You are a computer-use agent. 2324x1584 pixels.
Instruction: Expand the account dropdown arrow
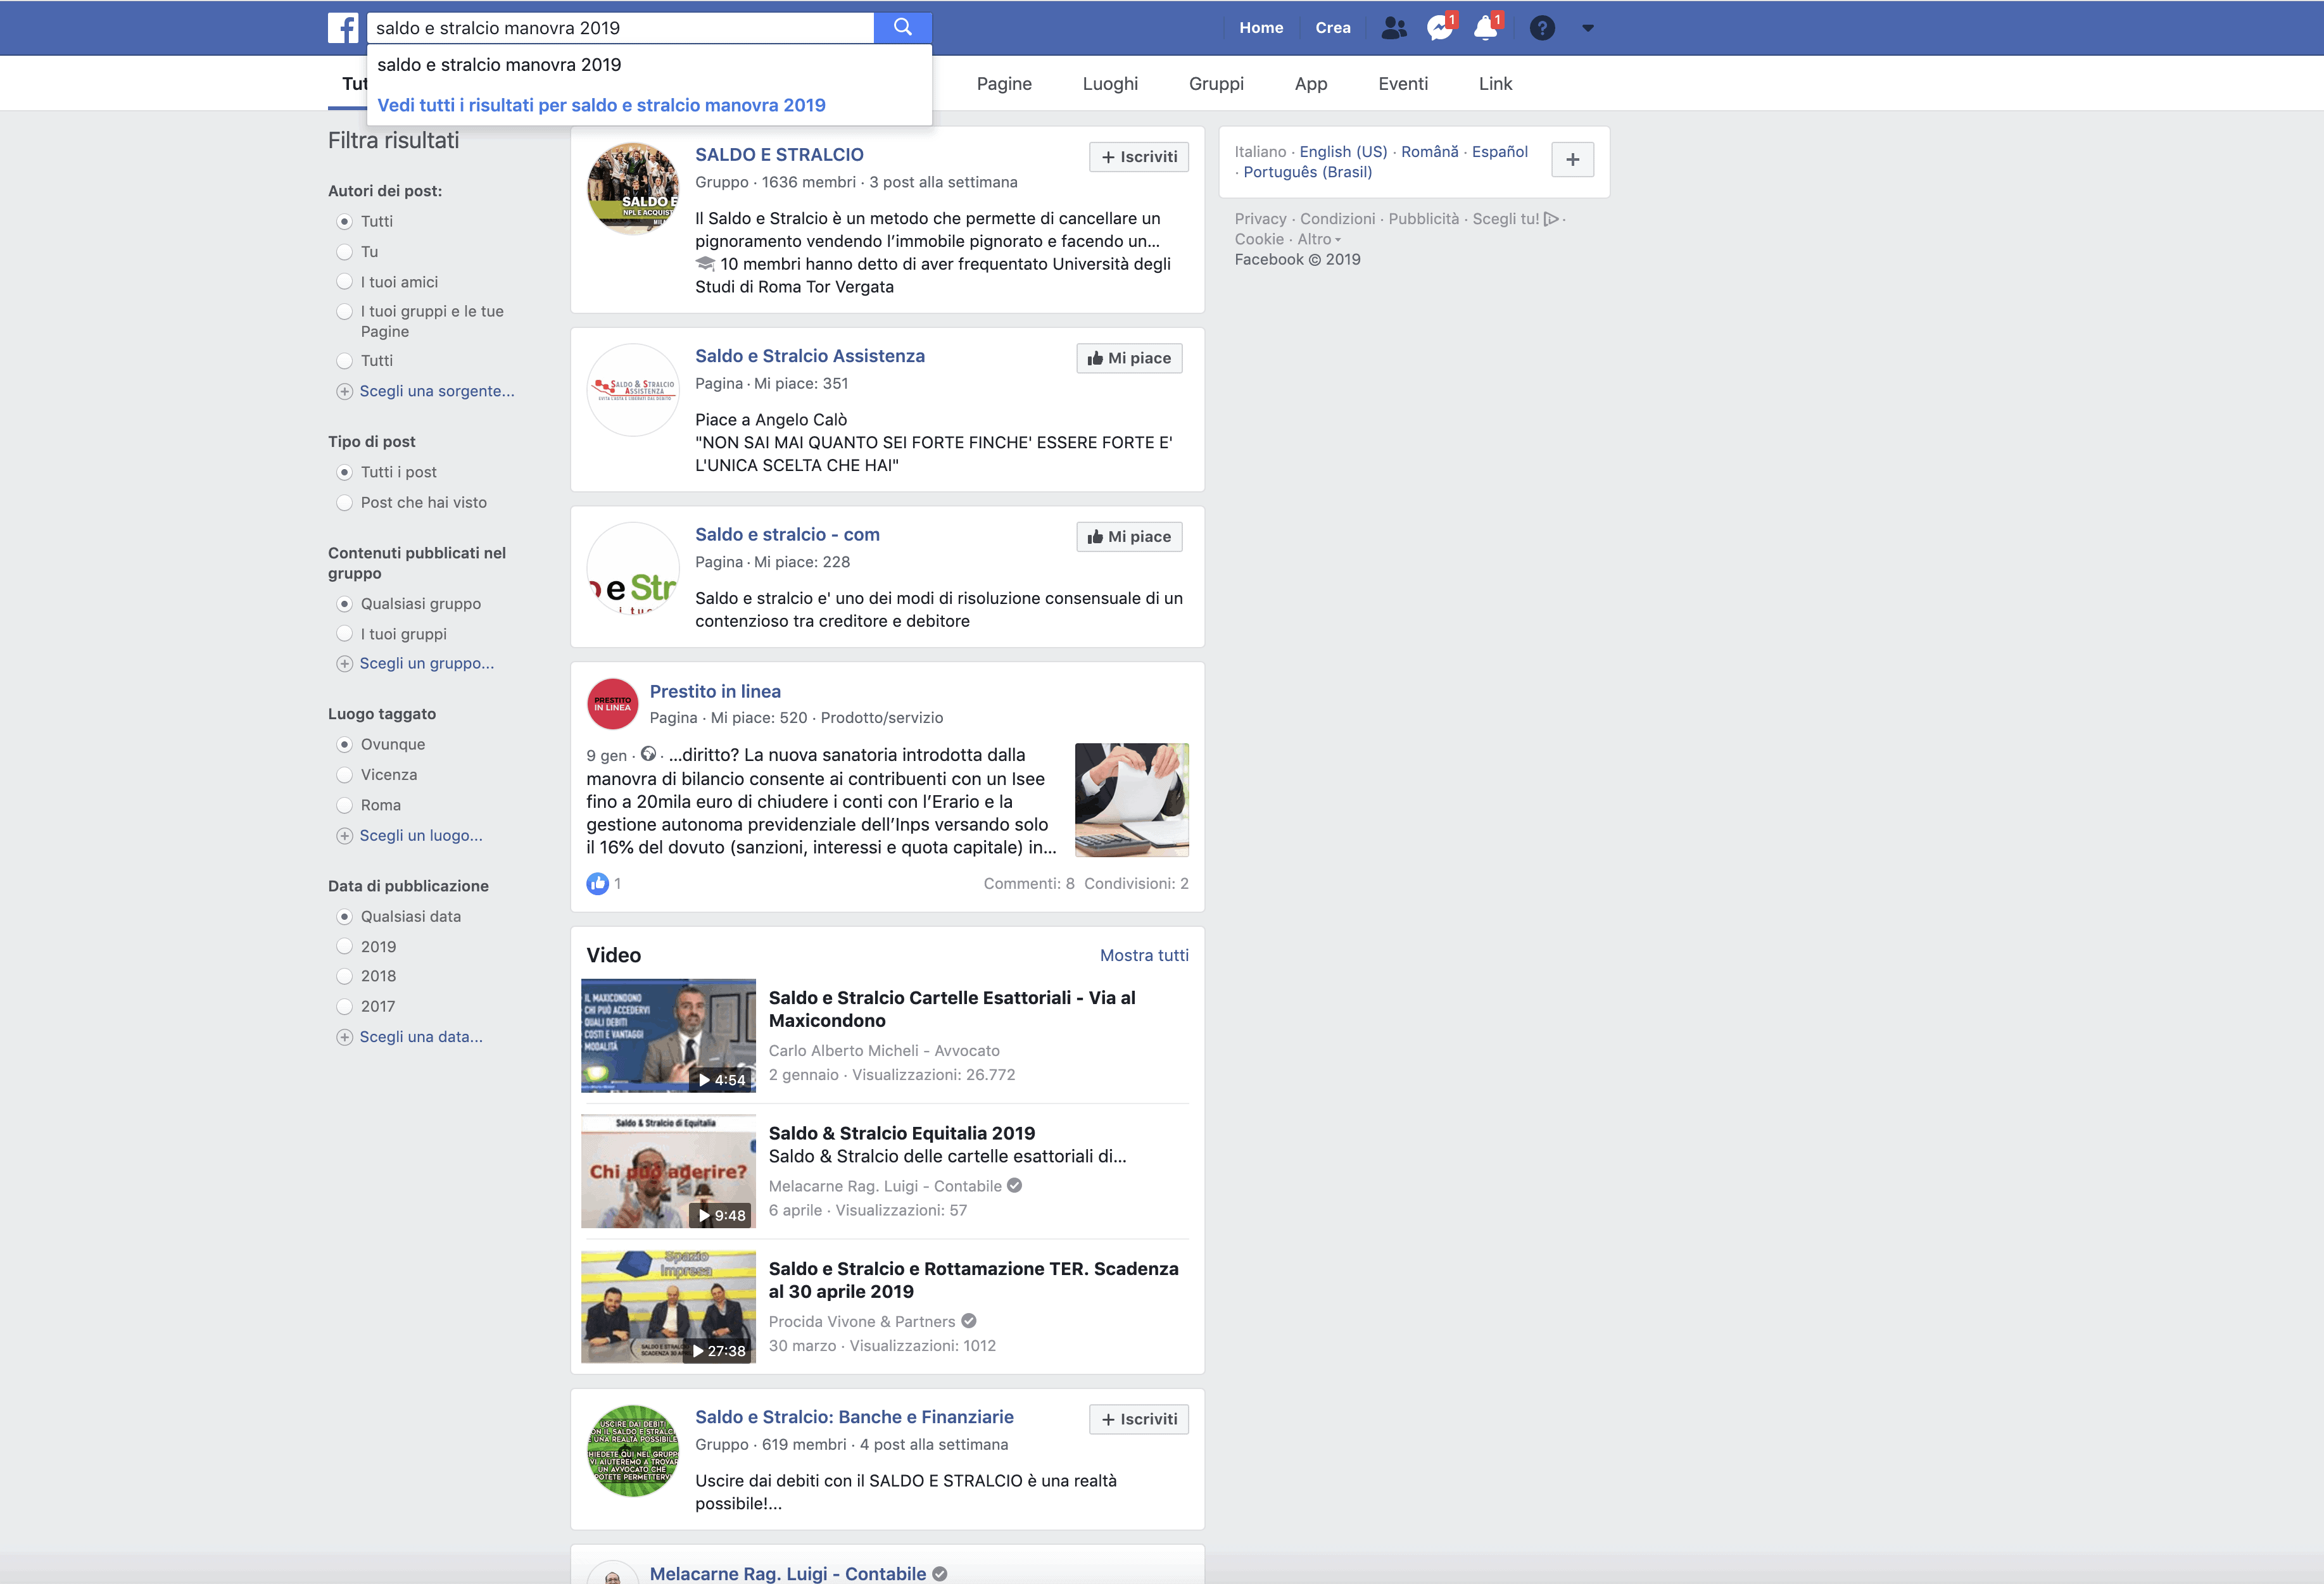(x=1588, y=28)
